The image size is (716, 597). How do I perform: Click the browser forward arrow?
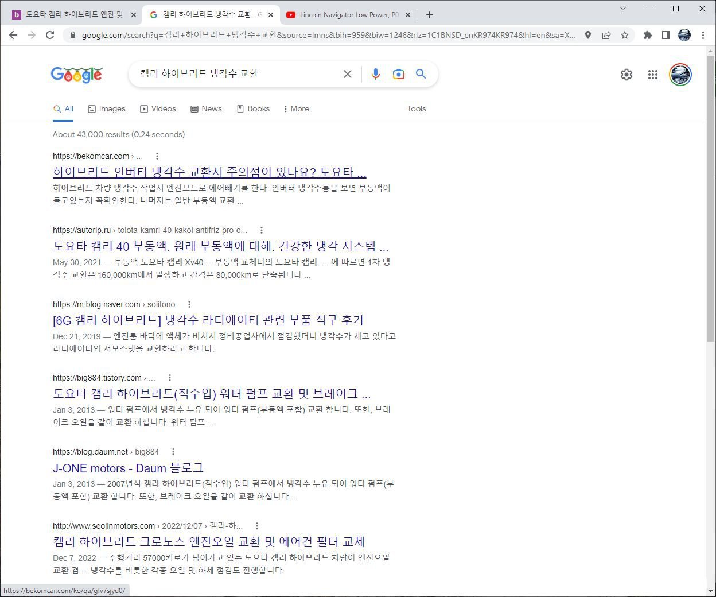click(32, 35)
